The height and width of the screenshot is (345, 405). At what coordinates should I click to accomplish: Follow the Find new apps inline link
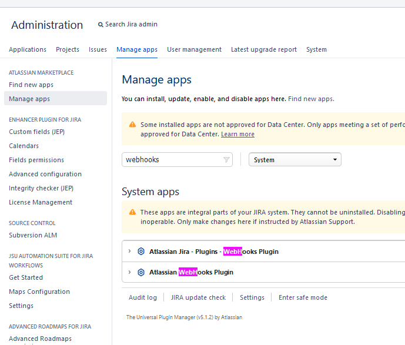pyautogui.click(x=311, y=99)
